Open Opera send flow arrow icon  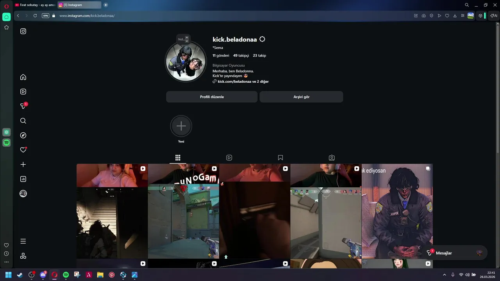(x=439, y=16)
